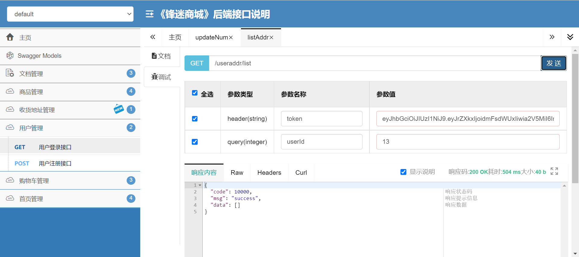The width and height of the screenshot is (579, 257).
Task: Click the document file icon beside 文档
Action: coord(154,56)
